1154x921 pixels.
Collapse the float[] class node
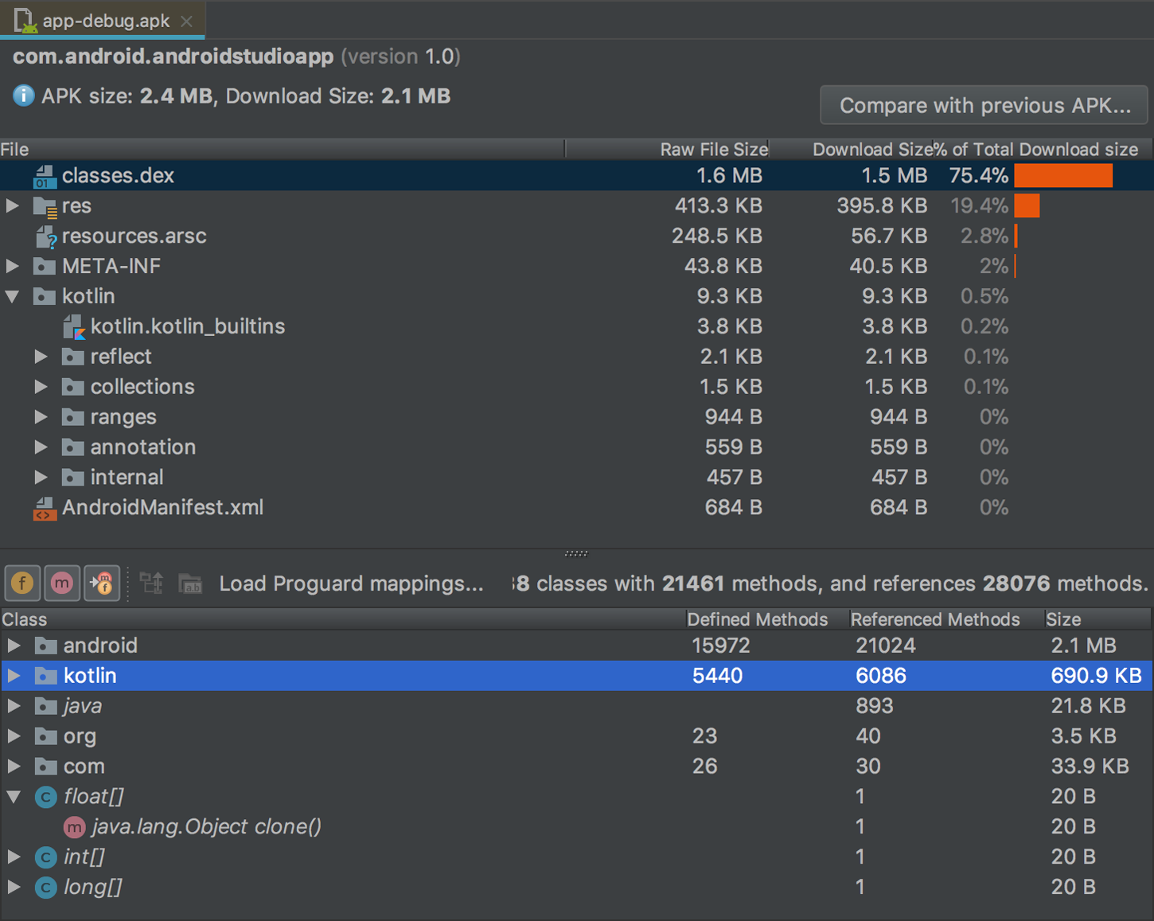coord(14,797)
